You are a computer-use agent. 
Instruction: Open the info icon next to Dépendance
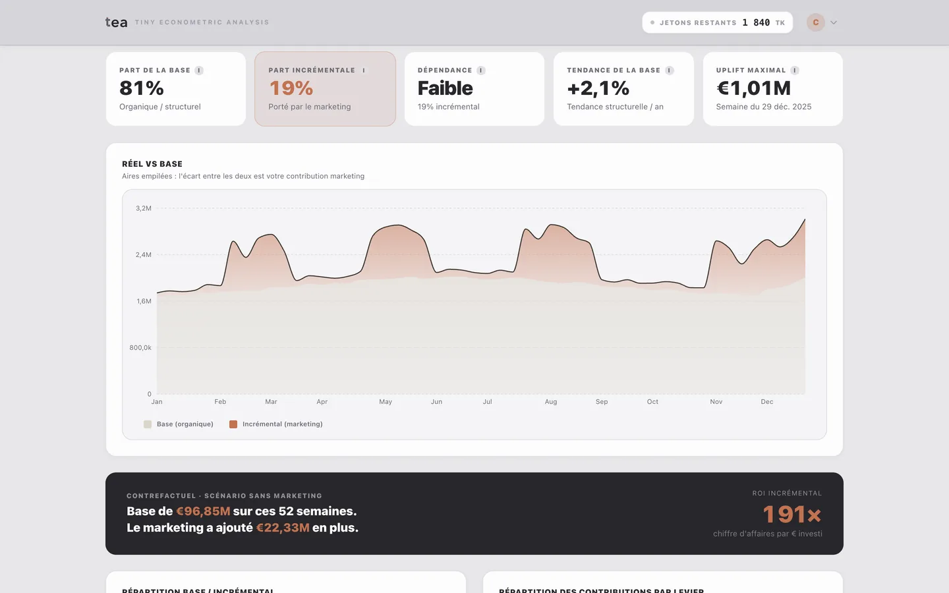(x=481, y=71)
